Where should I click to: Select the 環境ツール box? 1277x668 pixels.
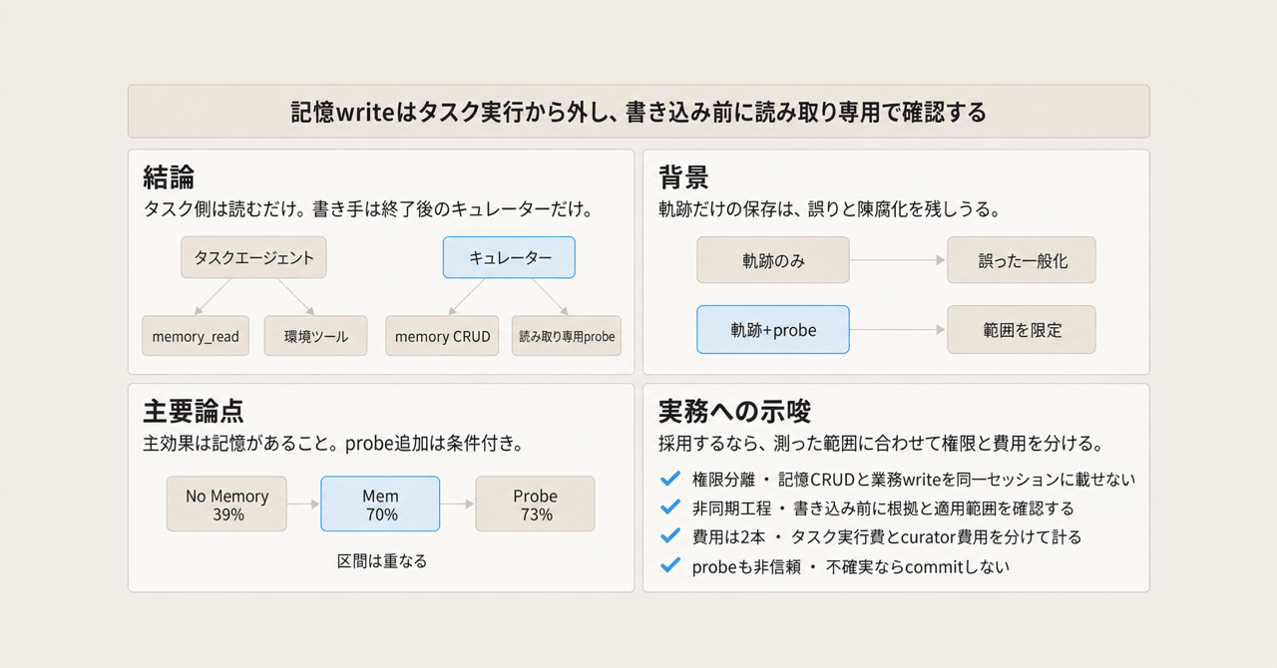(x=315, y=336)
